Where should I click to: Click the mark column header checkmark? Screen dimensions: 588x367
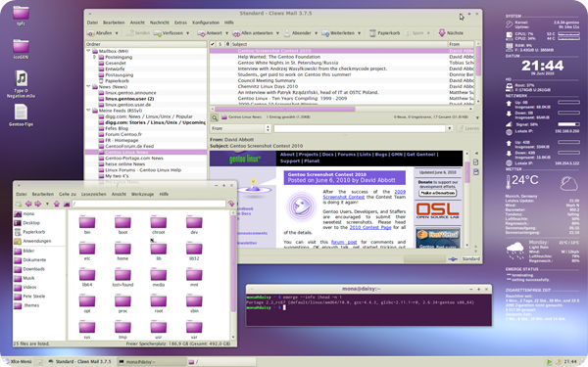click(213, 44)
